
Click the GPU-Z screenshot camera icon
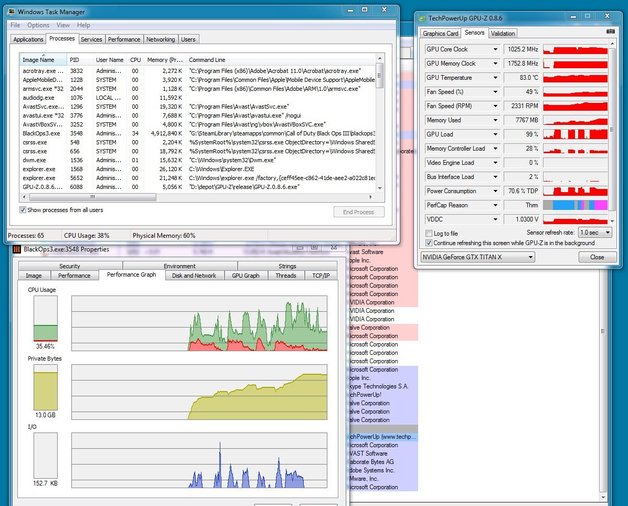[610, 31]
